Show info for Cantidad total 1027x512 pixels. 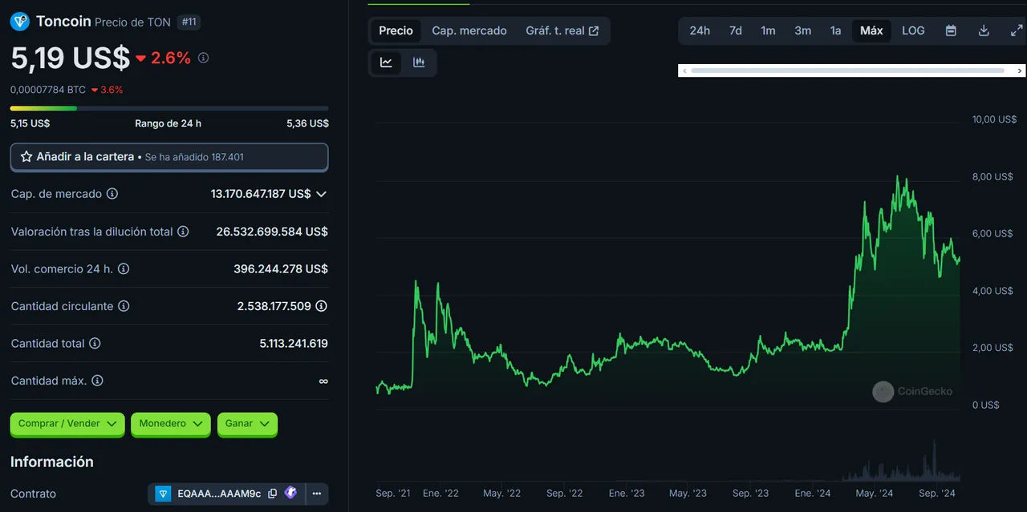click(95, 344)
